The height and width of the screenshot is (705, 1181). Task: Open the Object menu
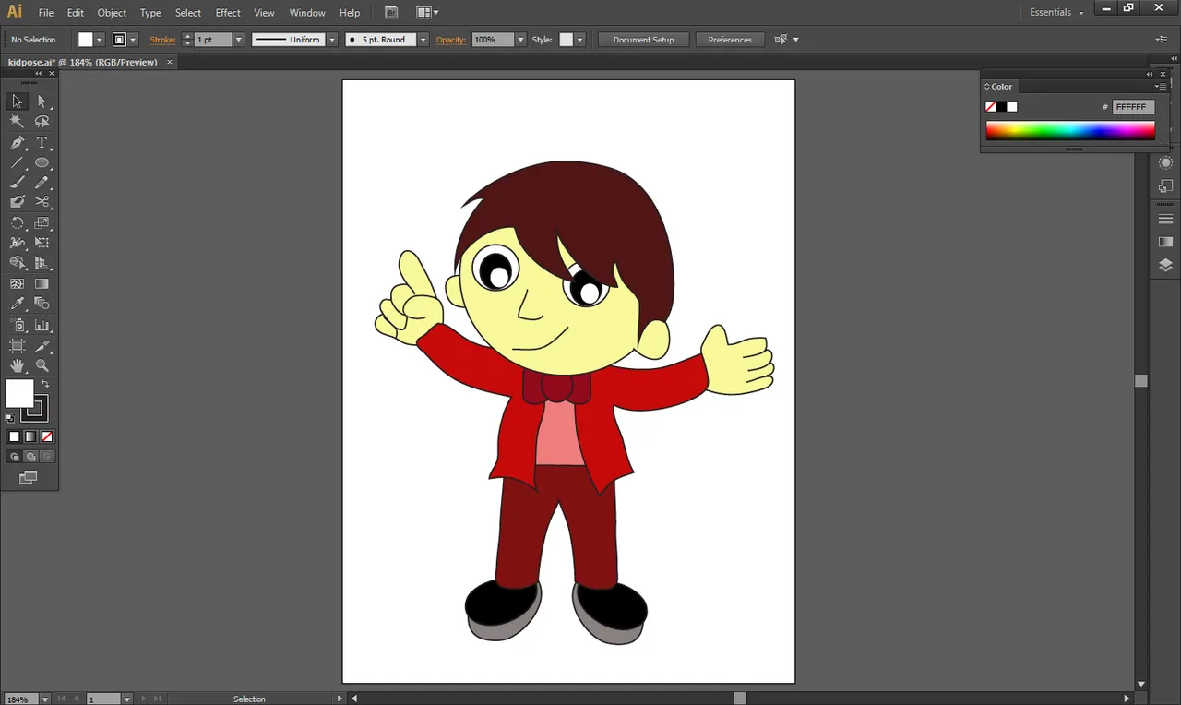point(112,13)
